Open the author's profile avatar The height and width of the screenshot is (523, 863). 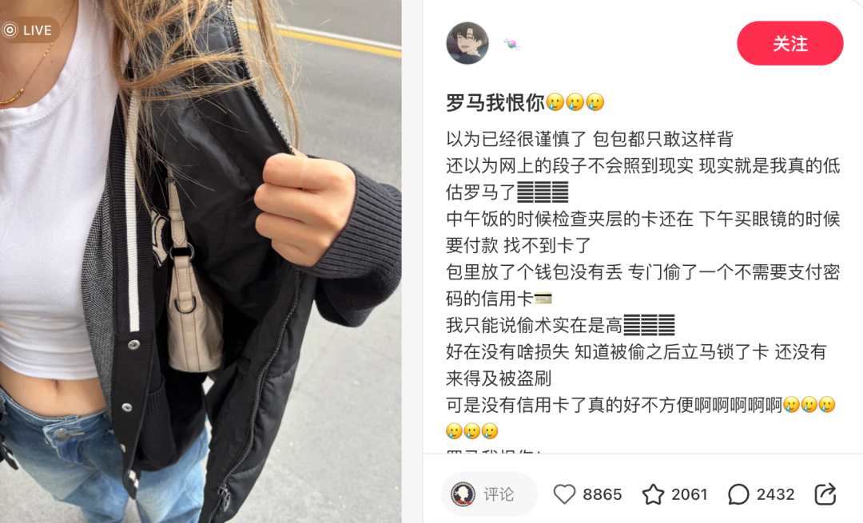coord(467,43)
